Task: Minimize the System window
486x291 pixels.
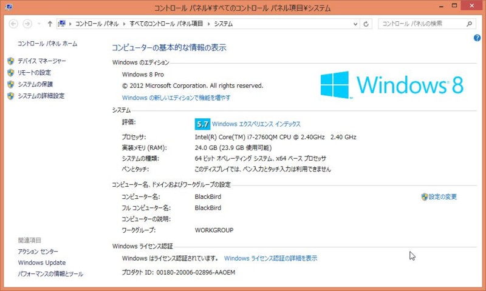Action: coord(442,6)
